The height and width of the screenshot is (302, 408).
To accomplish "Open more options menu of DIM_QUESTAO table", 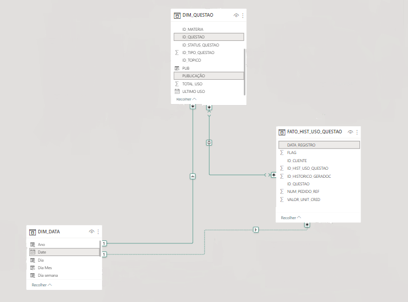I will point(243,16).
